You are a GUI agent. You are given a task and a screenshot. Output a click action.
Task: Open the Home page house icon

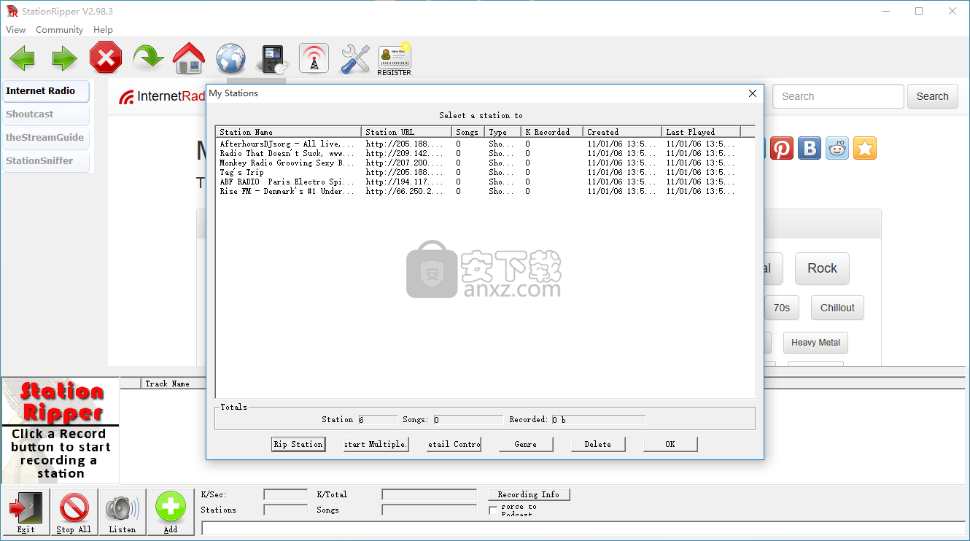coord(189,58)
